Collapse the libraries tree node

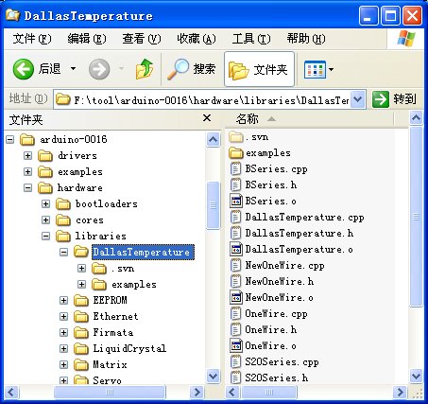click(x=45, y=236)
